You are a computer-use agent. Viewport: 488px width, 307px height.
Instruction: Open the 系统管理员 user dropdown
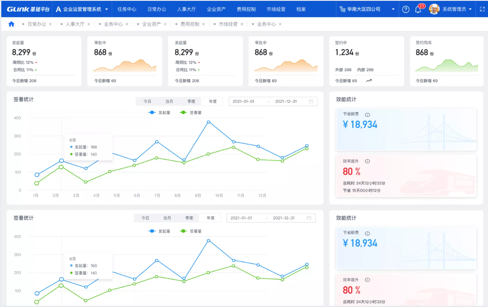coord(457,9)
